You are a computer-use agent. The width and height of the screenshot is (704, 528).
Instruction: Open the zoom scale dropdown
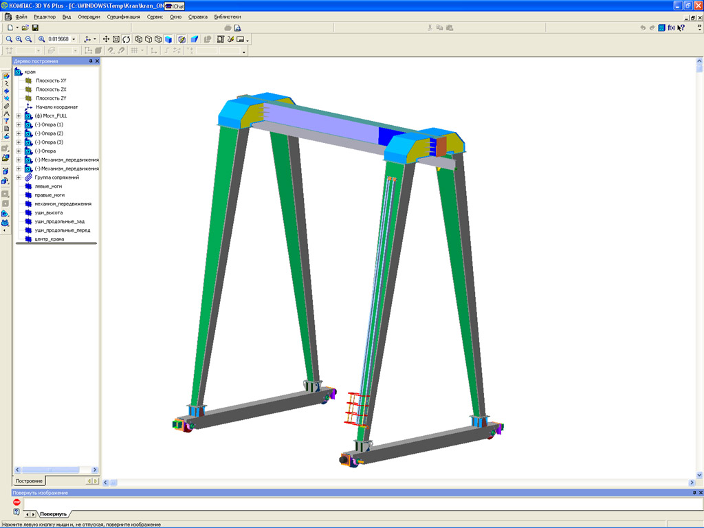click(x=74, y=39)
